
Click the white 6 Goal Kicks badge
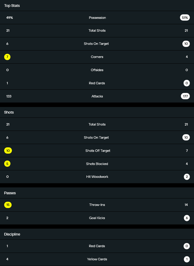pyautogui.click(x=187, y=218)
